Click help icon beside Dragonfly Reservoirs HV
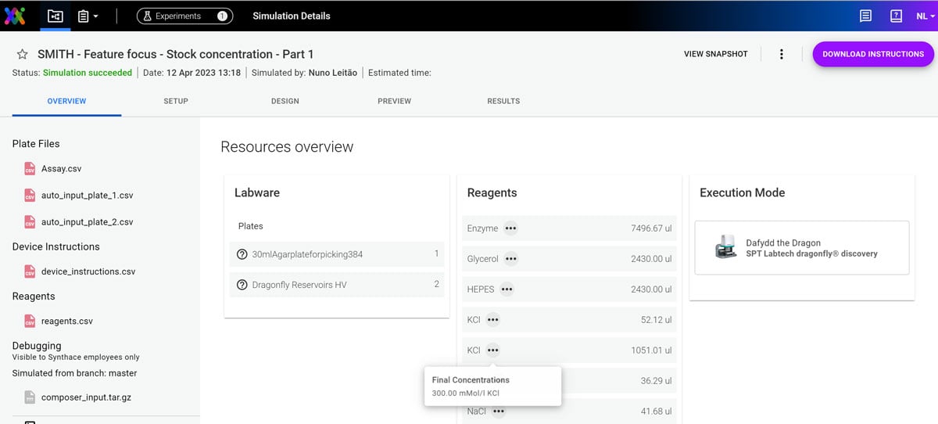Screen dimensions: 938x424 pyautogui.click(x=242, y=285)
